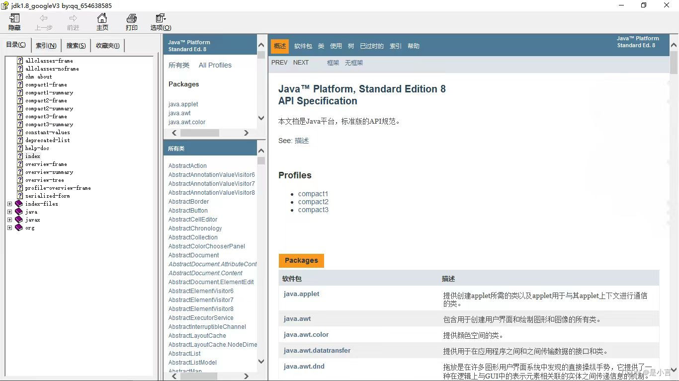
Task: Select 软件包 in the top navigation bar
Action: tap(303, 46)
